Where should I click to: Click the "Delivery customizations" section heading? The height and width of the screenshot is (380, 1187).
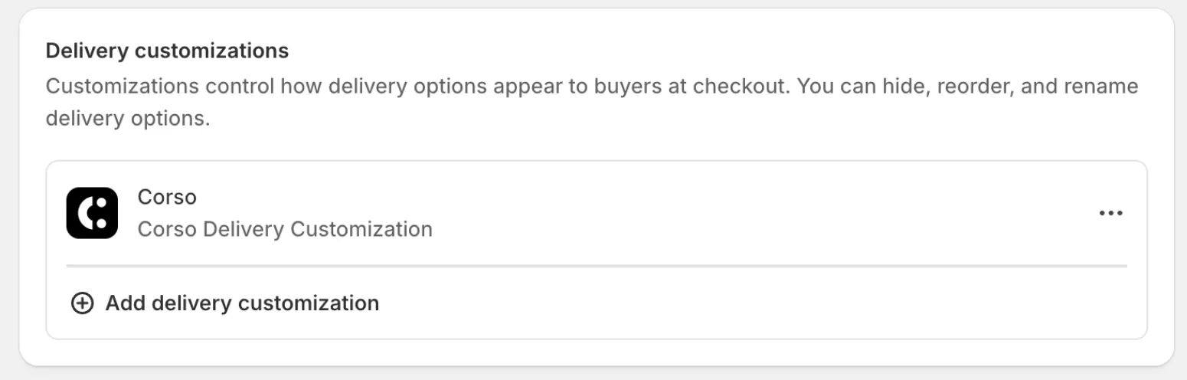click(x=167, y=51)
